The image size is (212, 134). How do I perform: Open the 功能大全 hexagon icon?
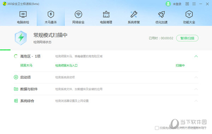click(189, 14)
